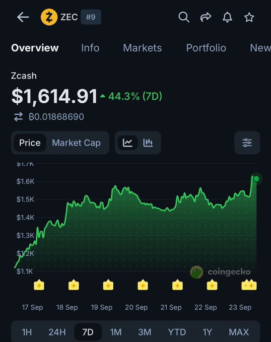Add ZEC to favorites with star icon

pyautogui.click(x=249, y=17)
